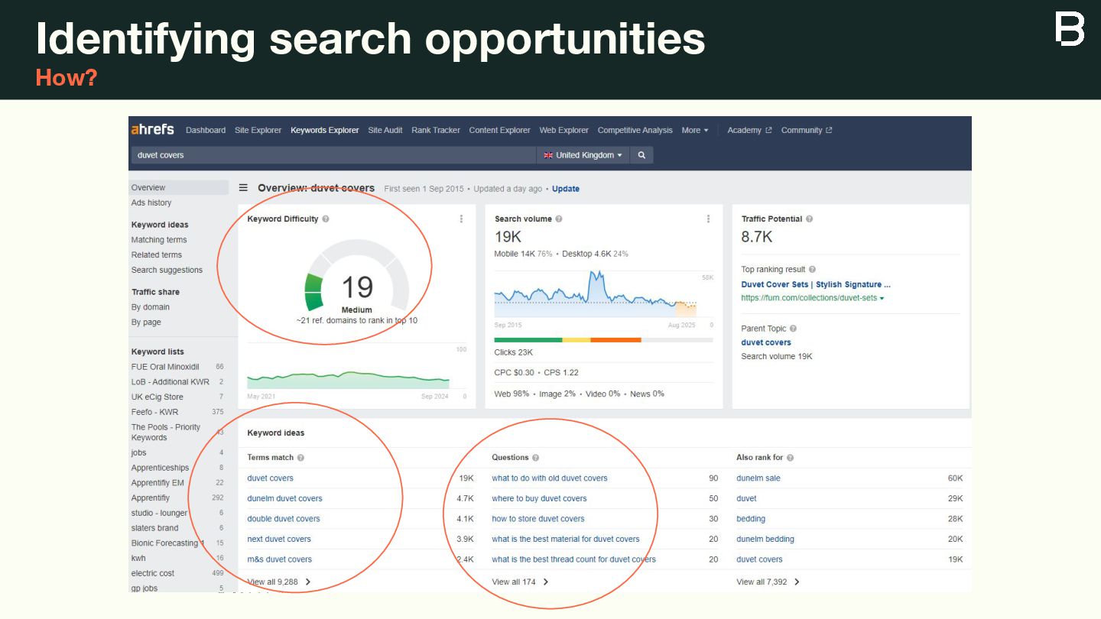Expand the More menu in navigation
This screenshot has height=619, width=1101.
click(x=695, y=131)
